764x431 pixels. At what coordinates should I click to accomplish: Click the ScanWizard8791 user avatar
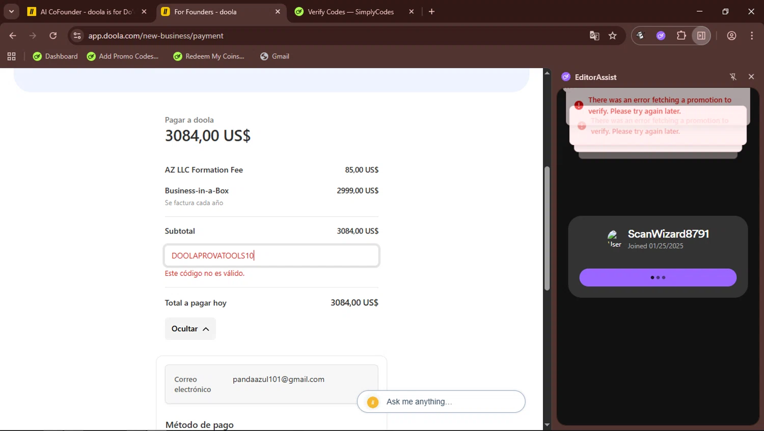(614, 238)
